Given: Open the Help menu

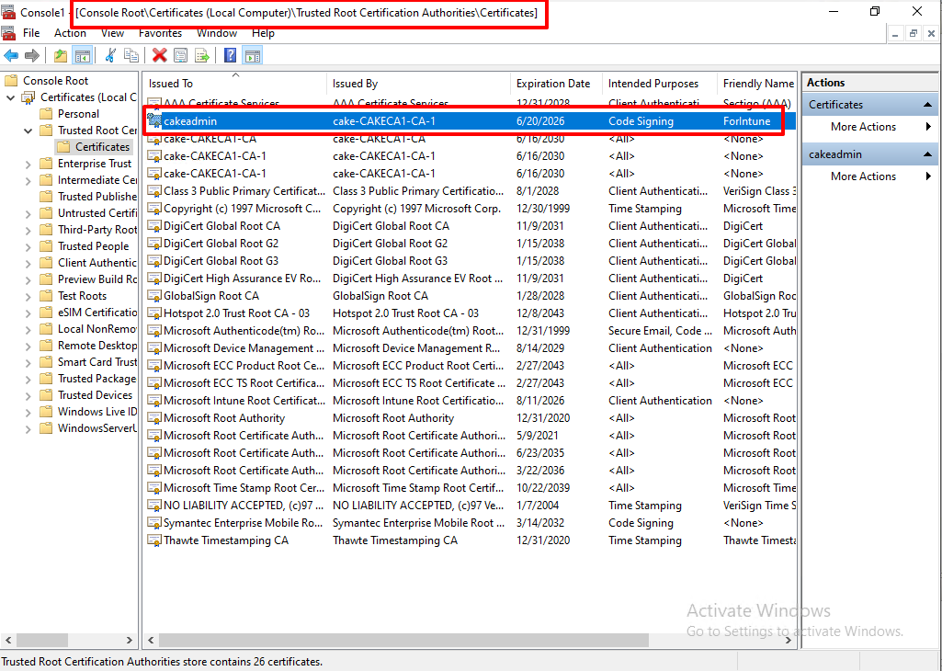Looking at the screenshot, I should click(x=263, y=33).
